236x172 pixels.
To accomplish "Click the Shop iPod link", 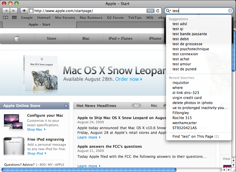I will coord(37,153).
